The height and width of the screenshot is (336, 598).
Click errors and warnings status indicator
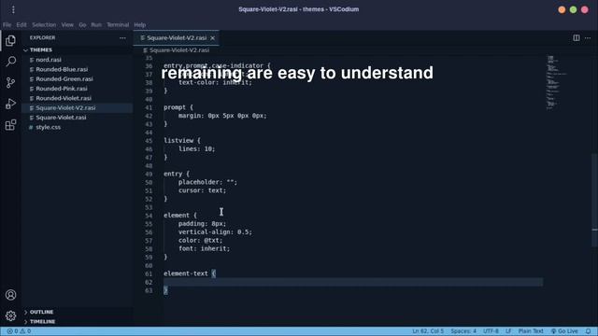tap(19, 331)
